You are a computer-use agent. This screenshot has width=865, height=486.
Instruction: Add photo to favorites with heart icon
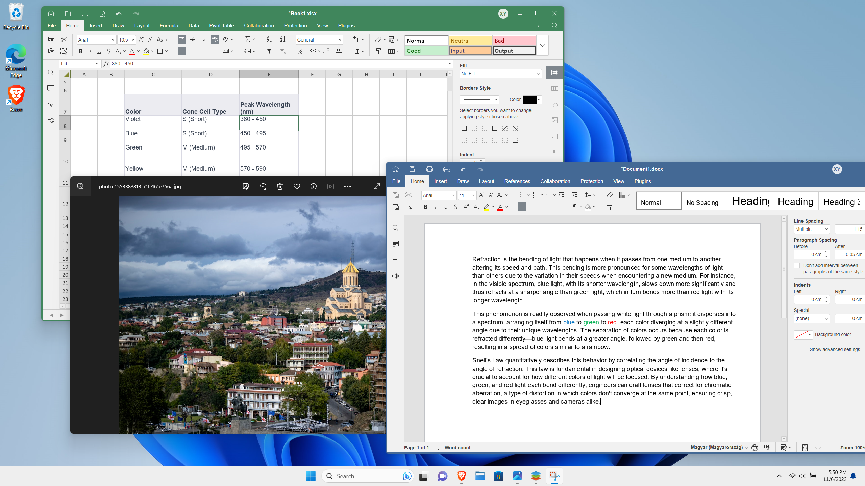297,186
